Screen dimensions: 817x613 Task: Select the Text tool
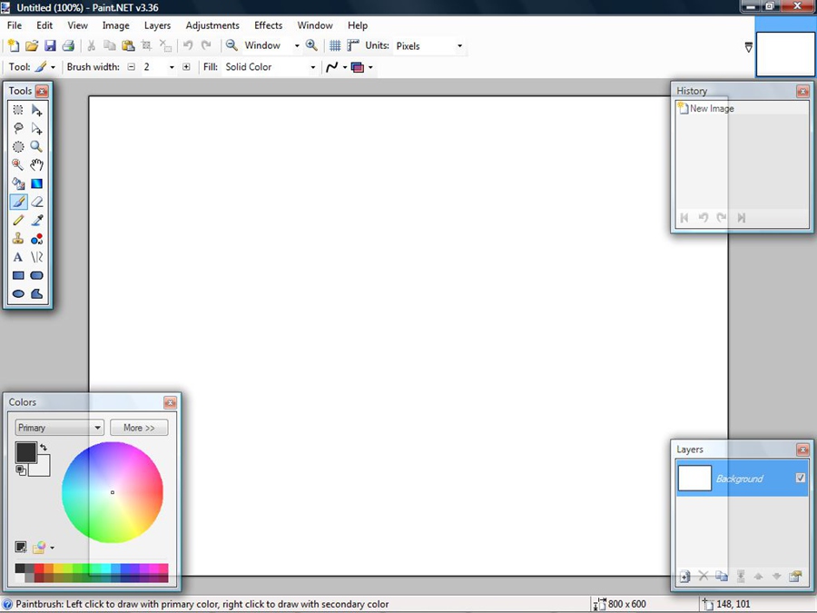click(x=18, y=257)
